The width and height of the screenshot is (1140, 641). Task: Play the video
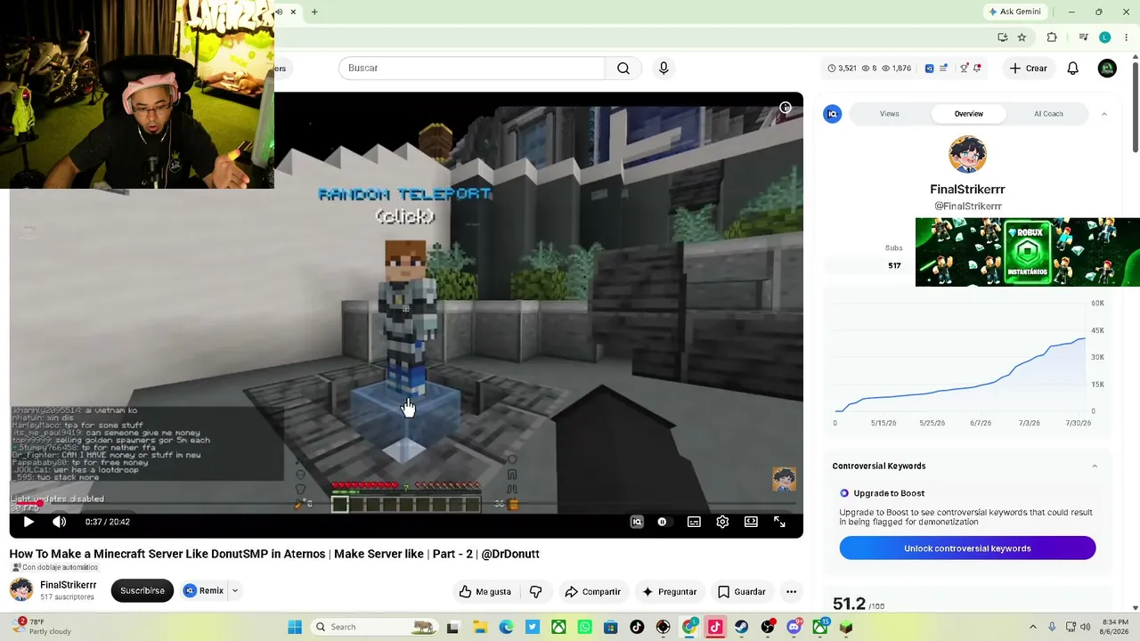(x=28, y=522)
